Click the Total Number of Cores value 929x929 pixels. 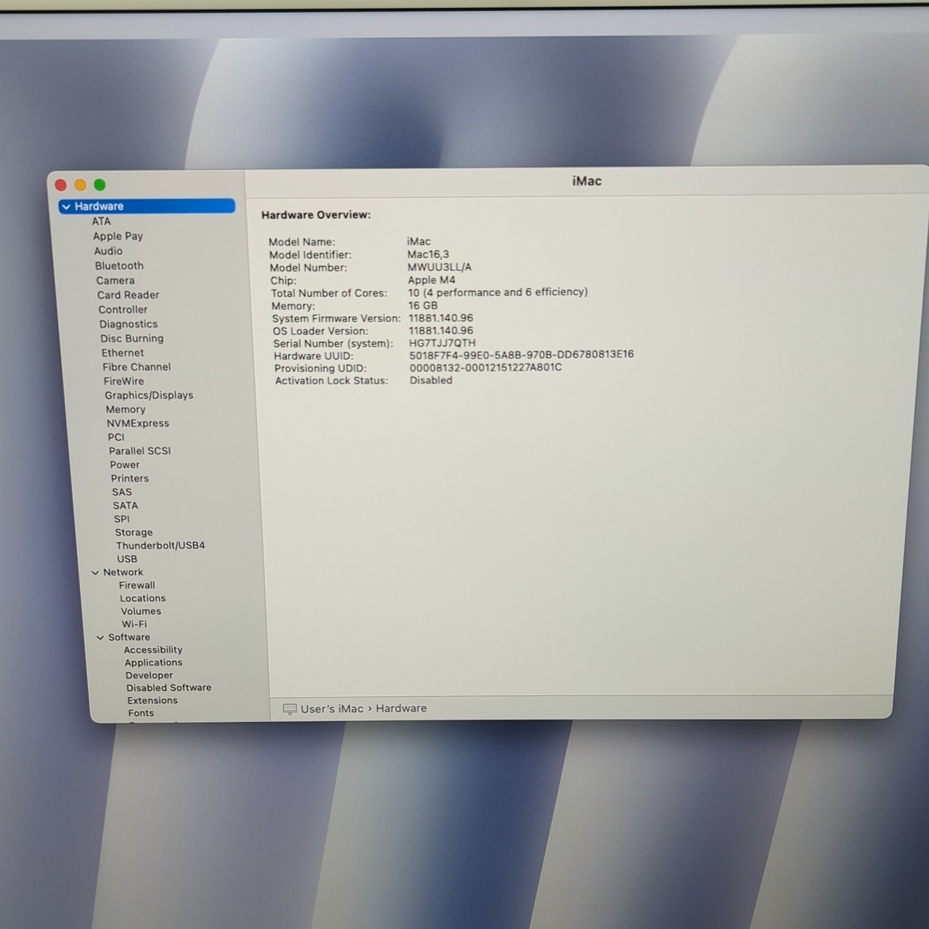click(498, 292)
